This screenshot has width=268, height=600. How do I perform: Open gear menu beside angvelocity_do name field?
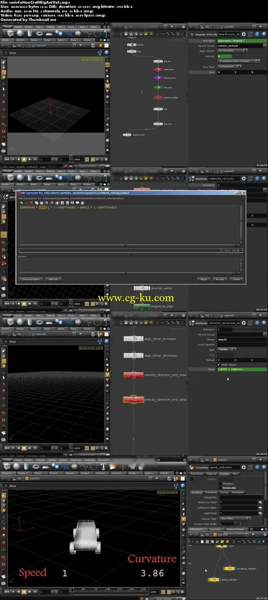point(244,35)
